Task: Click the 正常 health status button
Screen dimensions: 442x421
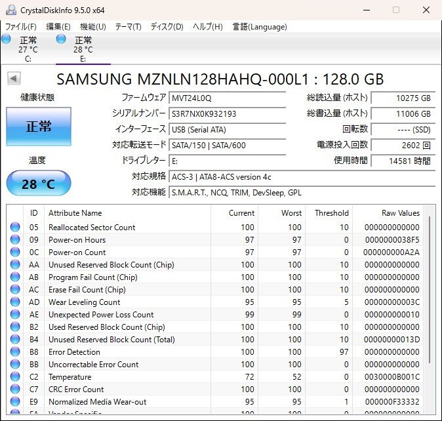Action: coord(39,127)
